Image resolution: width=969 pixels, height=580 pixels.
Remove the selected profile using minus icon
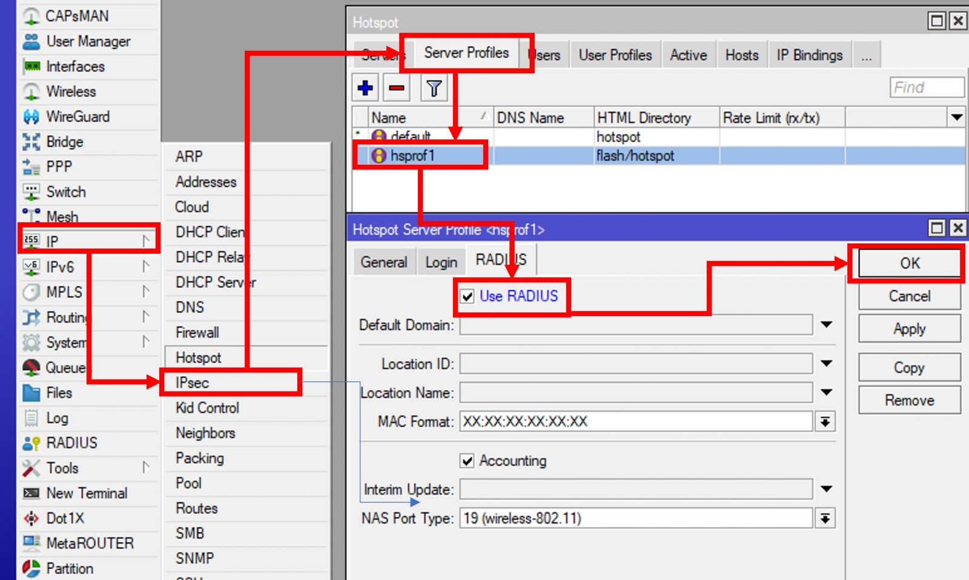tap(397, 88)
